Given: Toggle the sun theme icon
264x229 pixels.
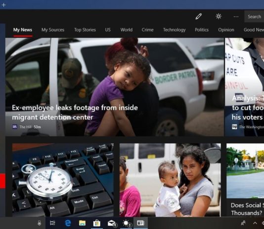Looking at the screenshot, I should point(219,16).
